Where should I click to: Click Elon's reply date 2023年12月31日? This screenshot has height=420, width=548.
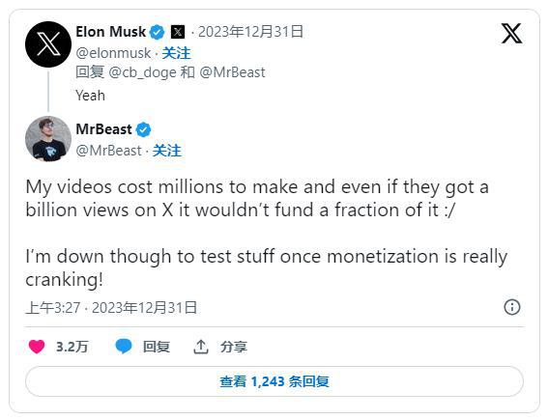(x=250, y=32)
